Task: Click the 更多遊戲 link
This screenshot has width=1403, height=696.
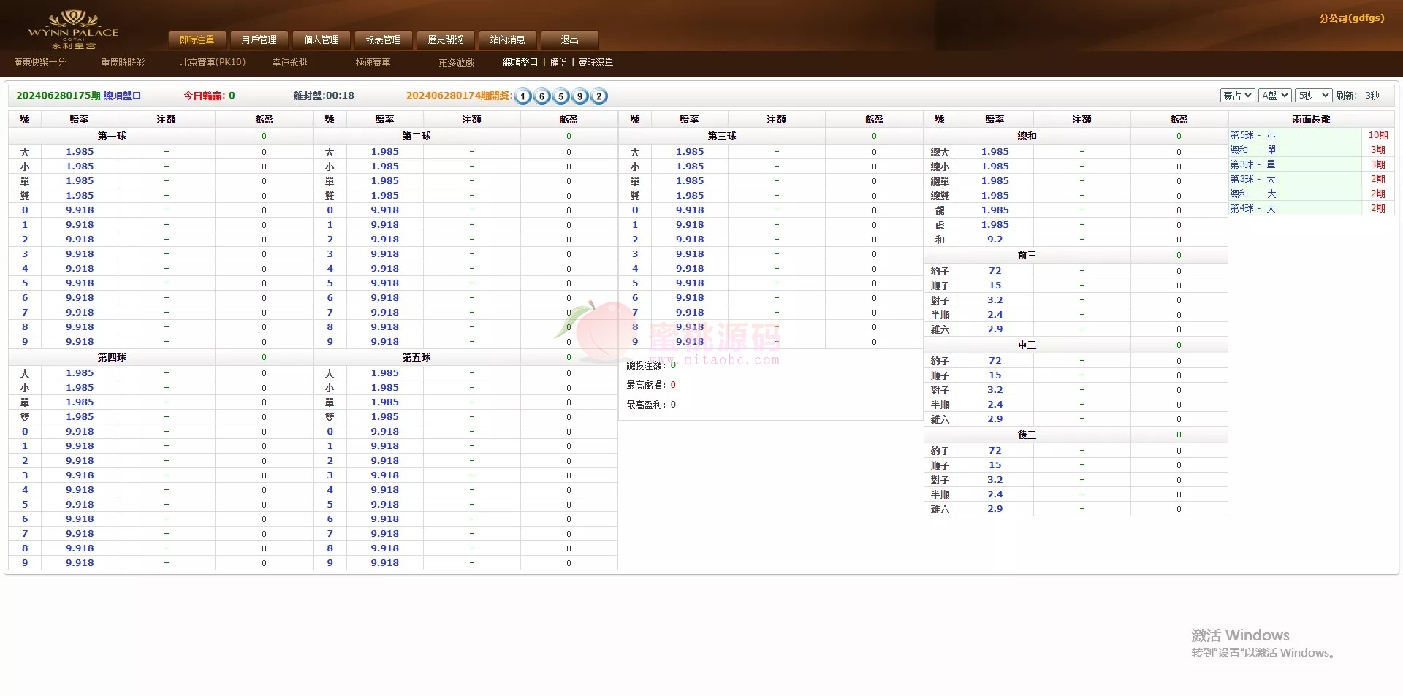Action: coord(456,63)
